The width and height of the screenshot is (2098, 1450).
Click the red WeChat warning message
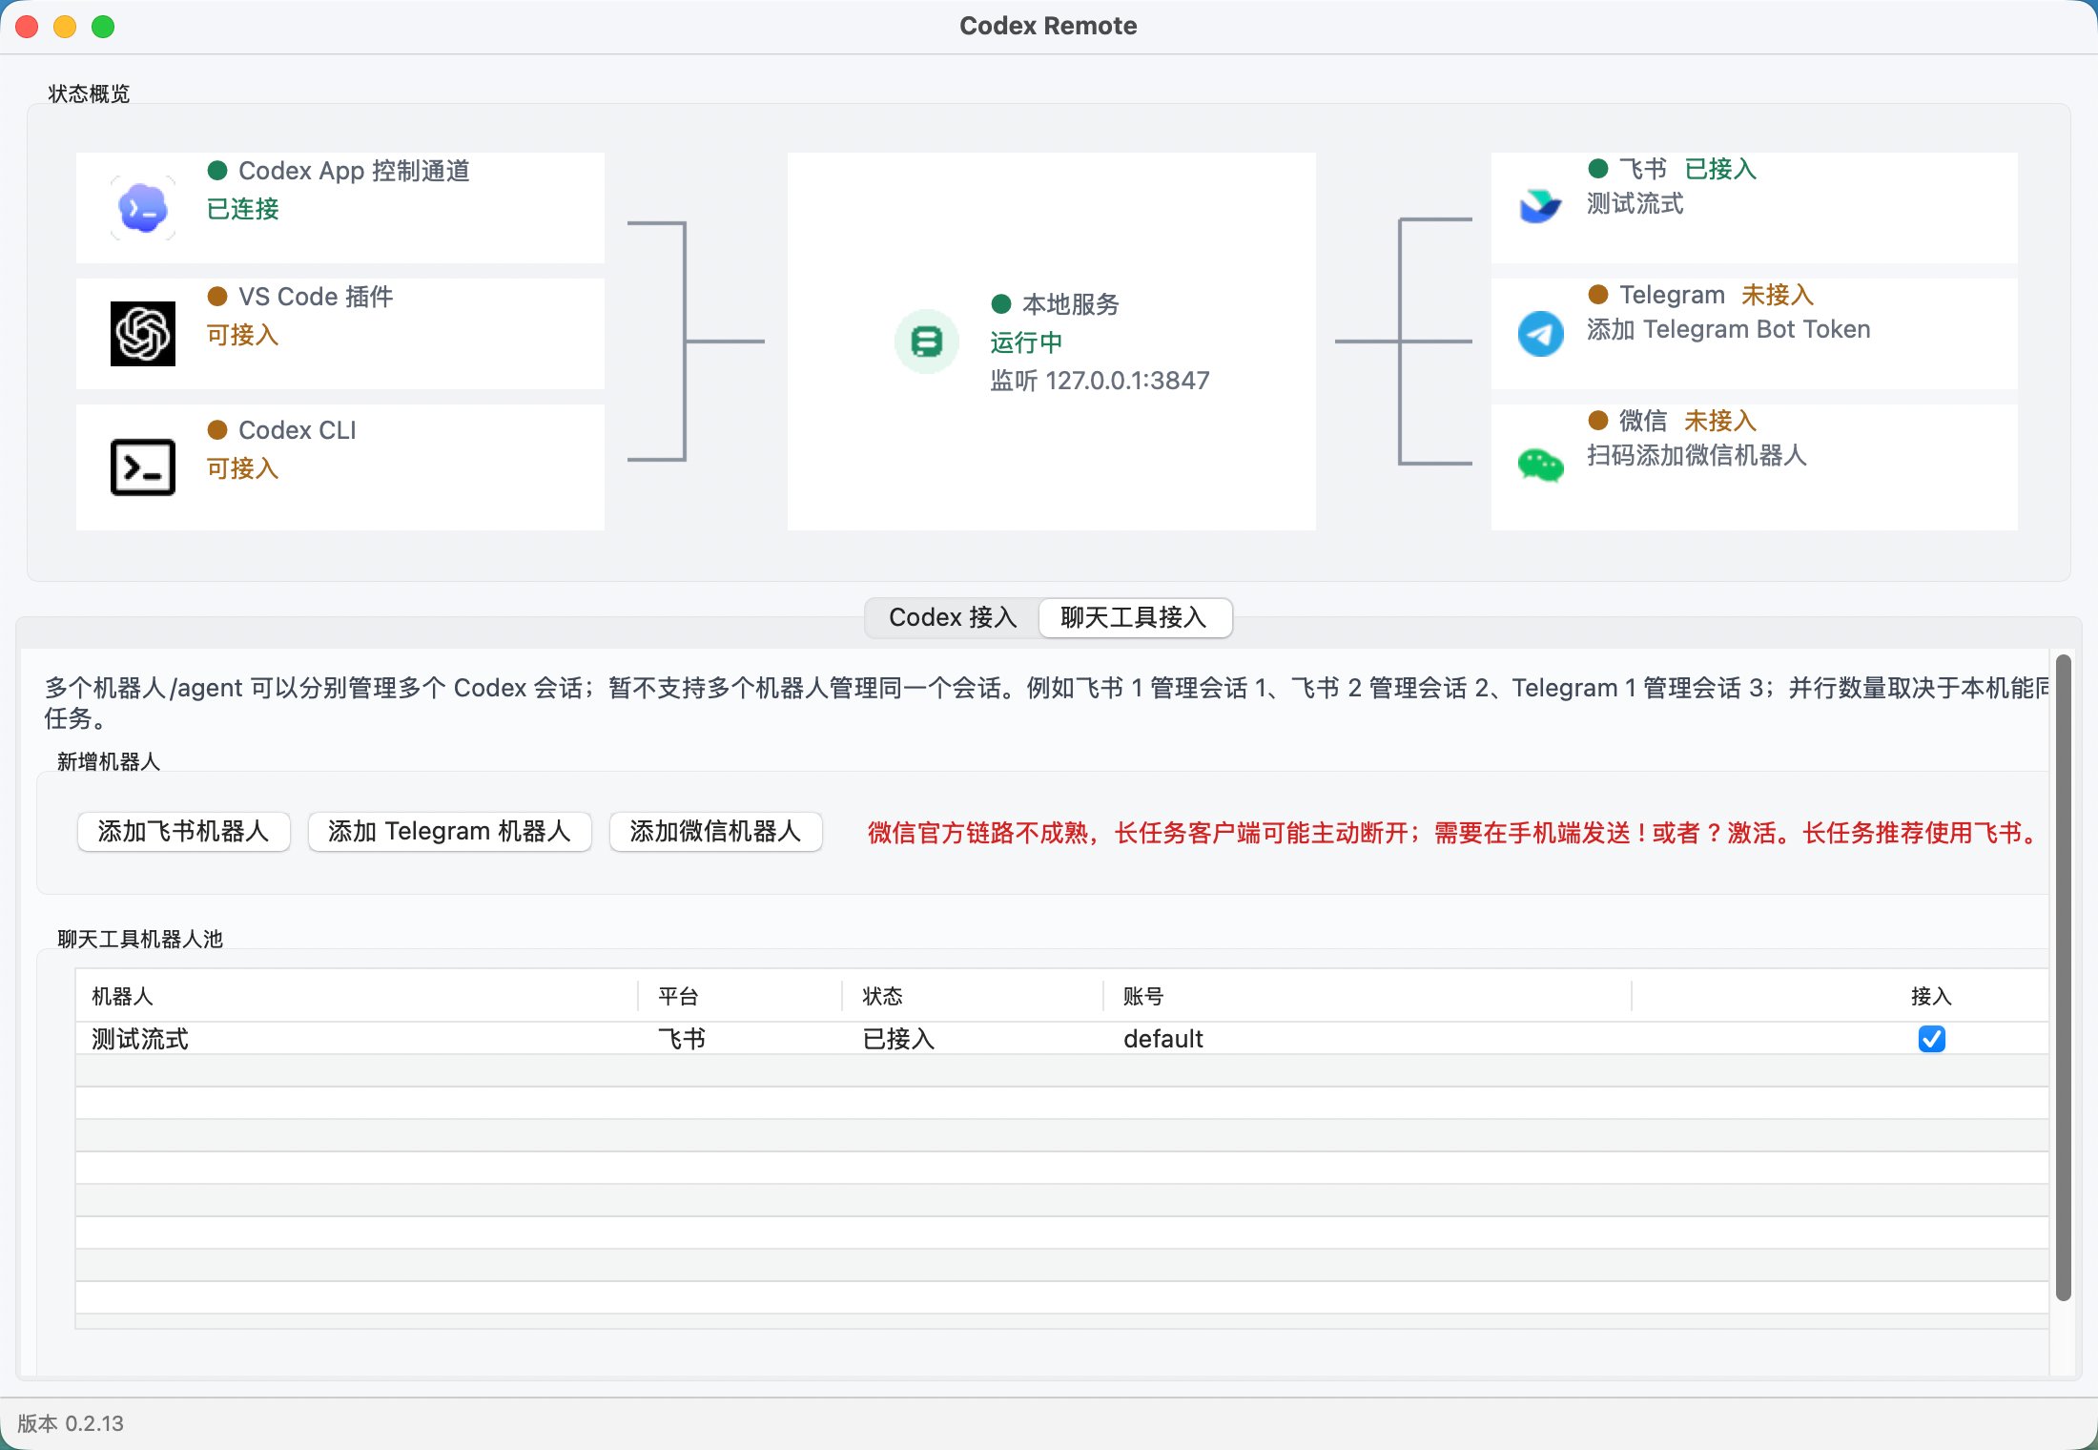point(1453,833)
